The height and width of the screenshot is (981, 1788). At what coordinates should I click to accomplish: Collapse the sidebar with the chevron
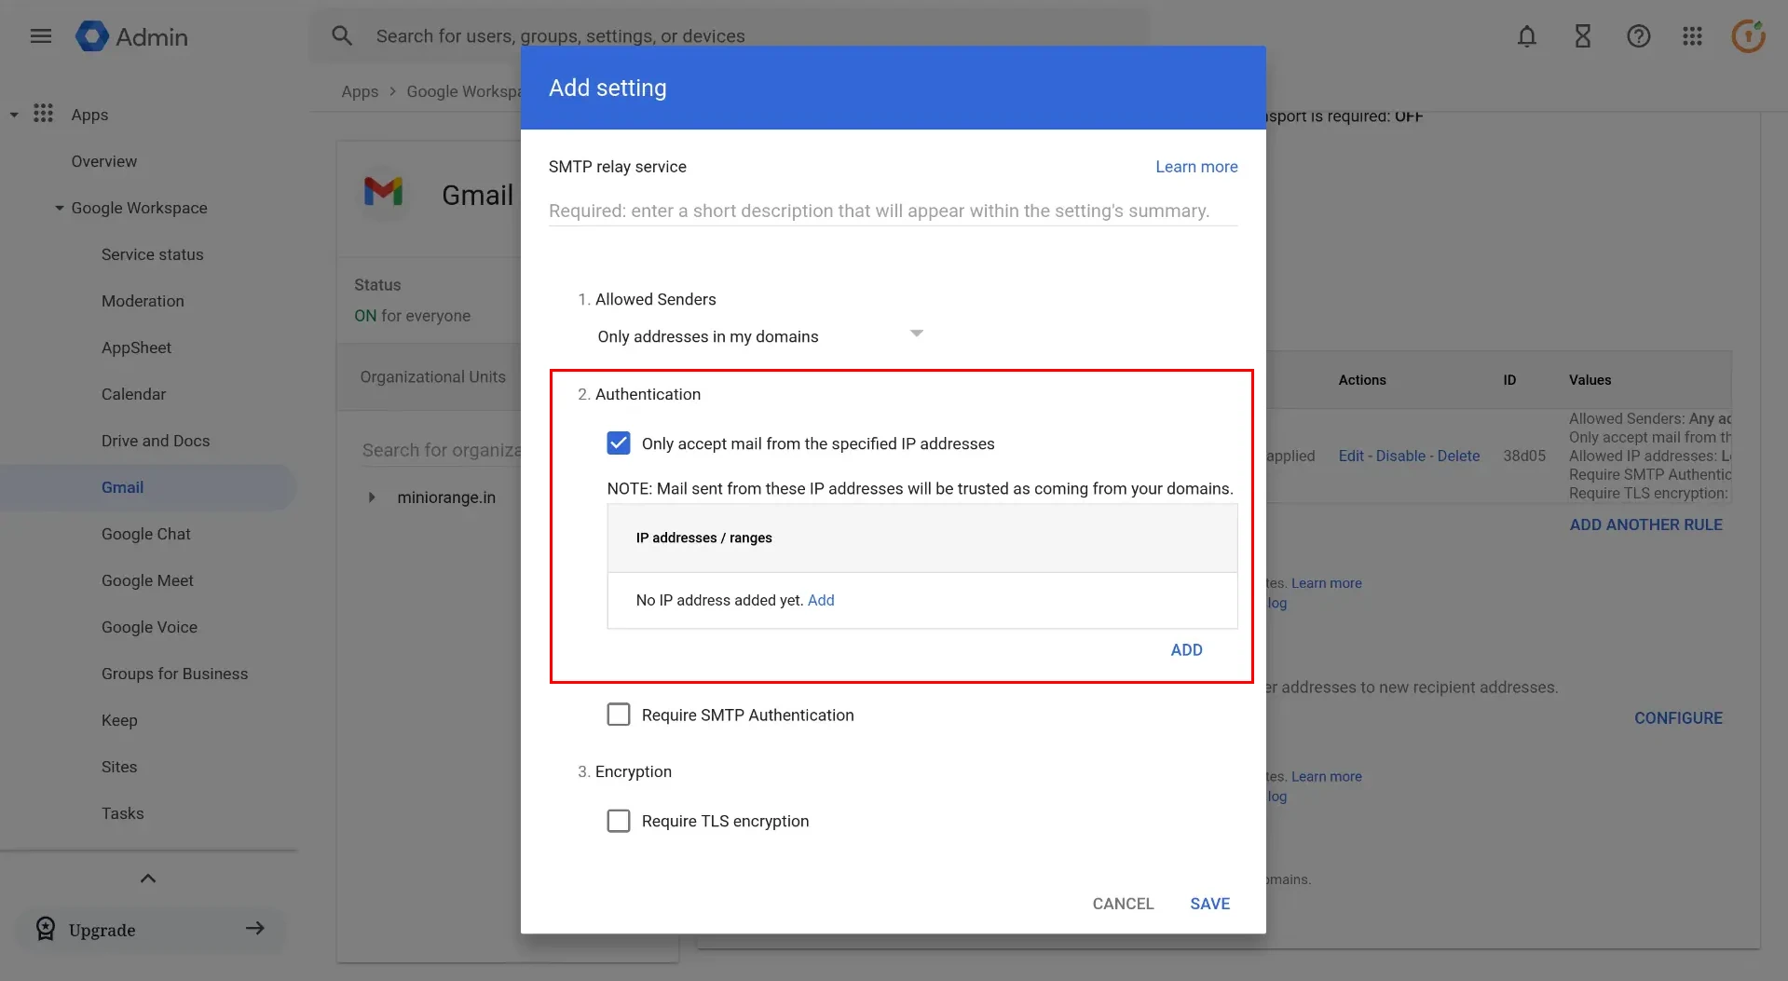coord(147,878)
